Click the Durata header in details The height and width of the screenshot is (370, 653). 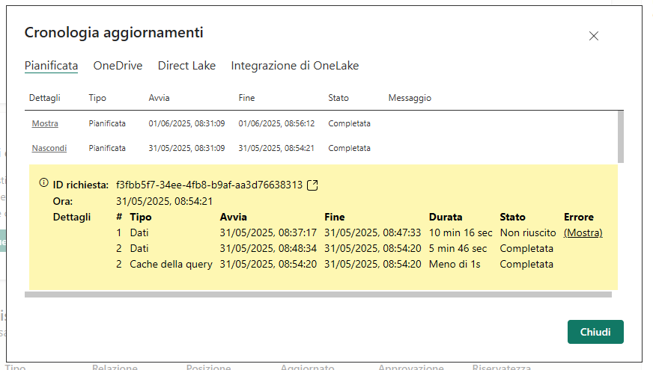coord(446,217)
